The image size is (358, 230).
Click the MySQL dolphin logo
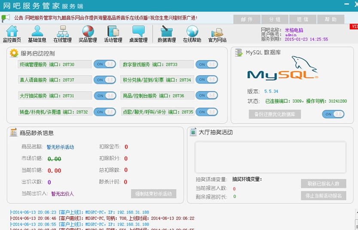coord(282,68)
